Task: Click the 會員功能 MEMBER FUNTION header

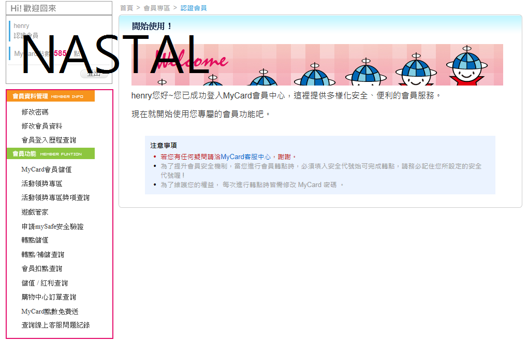Action: click(51, 154)
